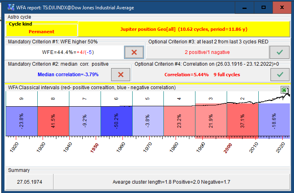Click the red X button beside Median correlation
Screen dimensions: 294x193
pos(120,75)
